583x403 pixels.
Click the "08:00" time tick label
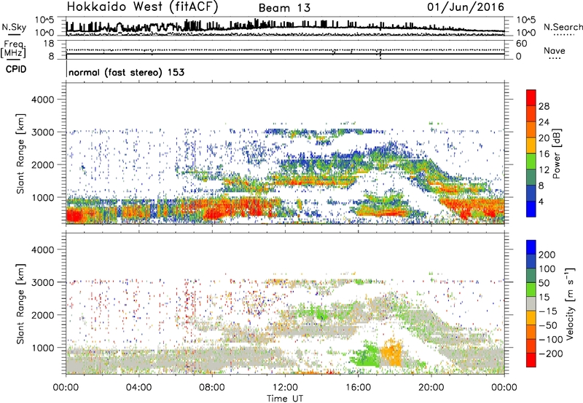click(212, 388)
